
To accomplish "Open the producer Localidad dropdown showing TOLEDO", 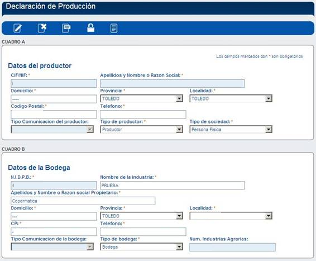I will (231, 98).
